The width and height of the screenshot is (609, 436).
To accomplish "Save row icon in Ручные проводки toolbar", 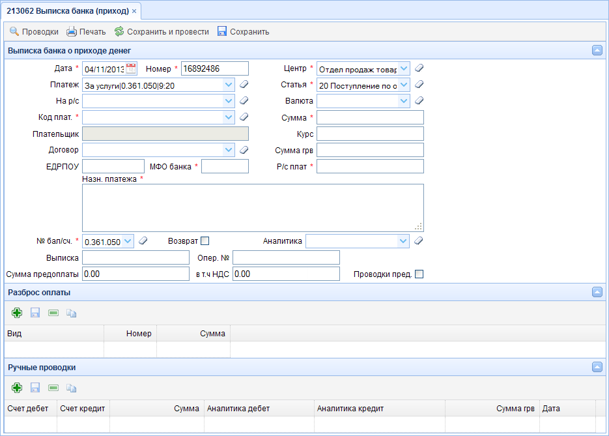I will click(x=35, y=388).
